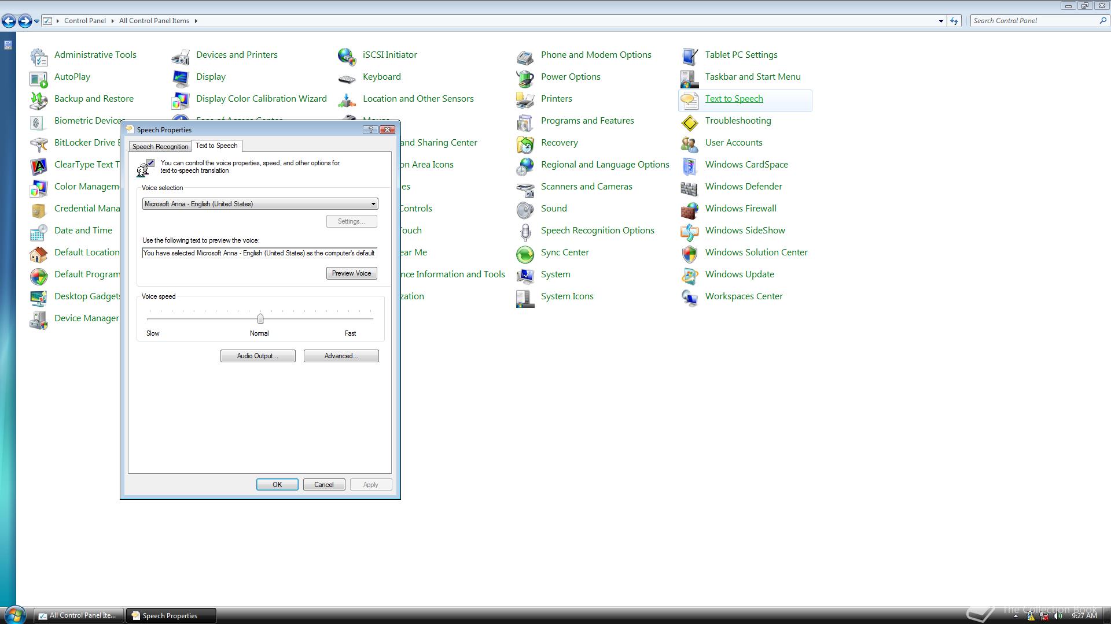This screenshot has height=624, width=1111.
Task: Click the Printers icon
Action: pos(525,101)
